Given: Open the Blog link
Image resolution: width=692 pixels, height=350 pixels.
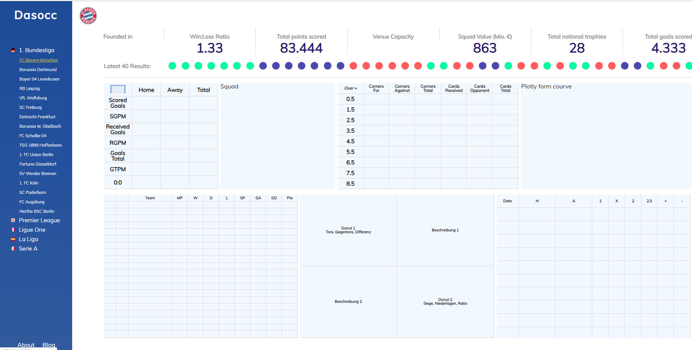Looking at the screenshot, I should pyautogui.click(x=49, y=345).
